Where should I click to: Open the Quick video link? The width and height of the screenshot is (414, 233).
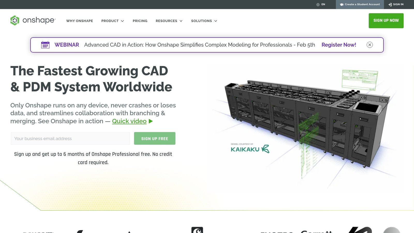tap(129, 121)
